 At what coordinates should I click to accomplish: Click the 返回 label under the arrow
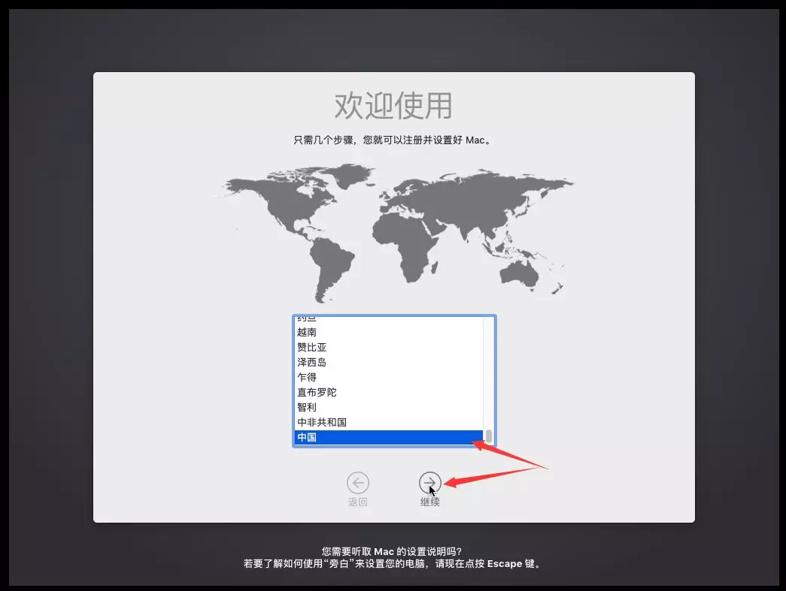[x=358, y=502]
